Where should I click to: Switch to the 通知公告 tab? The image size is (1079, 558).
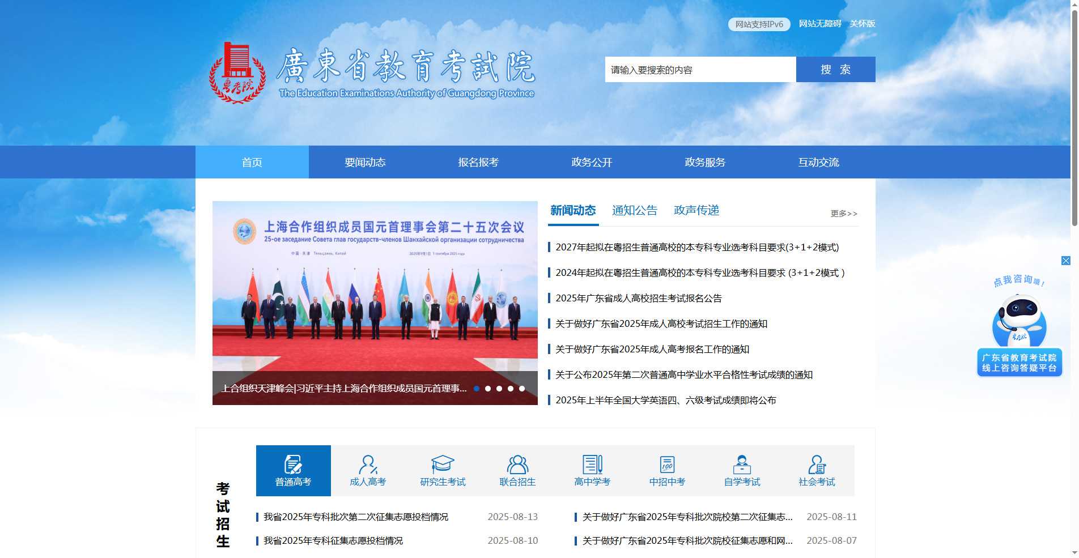point(635,210)
